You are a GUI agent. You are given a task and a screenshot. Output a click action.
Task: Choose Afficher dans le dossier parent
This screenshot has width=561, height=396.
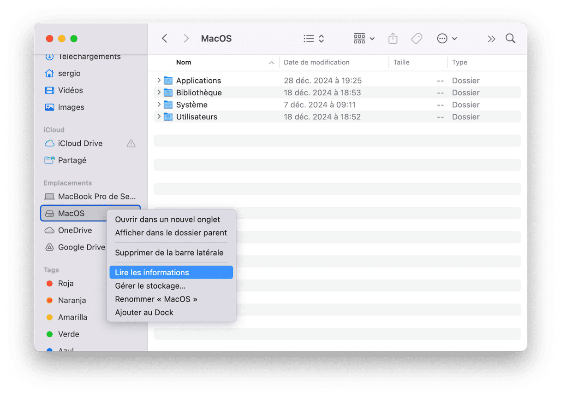171,233
